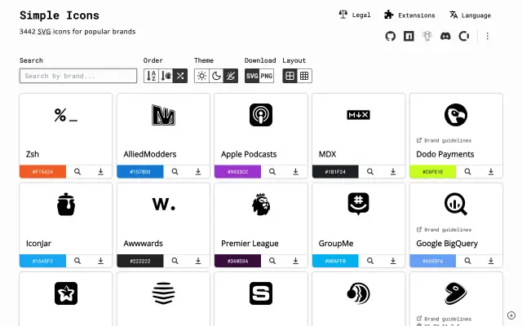The image size is (522, 326).
Task: Open the Extensions menu
Action: point(409,15)
